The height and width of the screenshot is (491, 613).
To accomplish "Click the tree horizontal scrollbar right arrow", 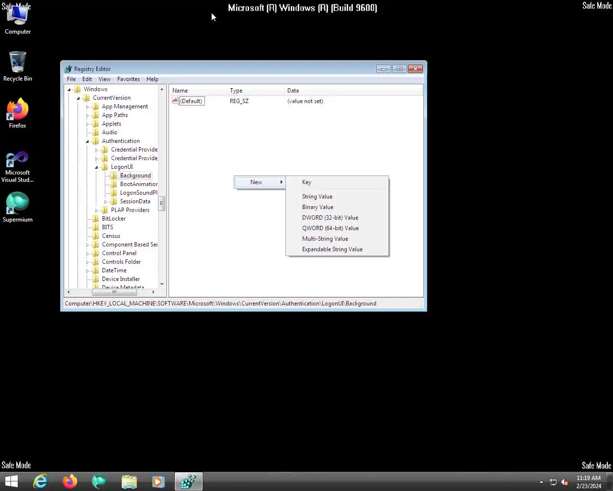I will click(153, 292).
